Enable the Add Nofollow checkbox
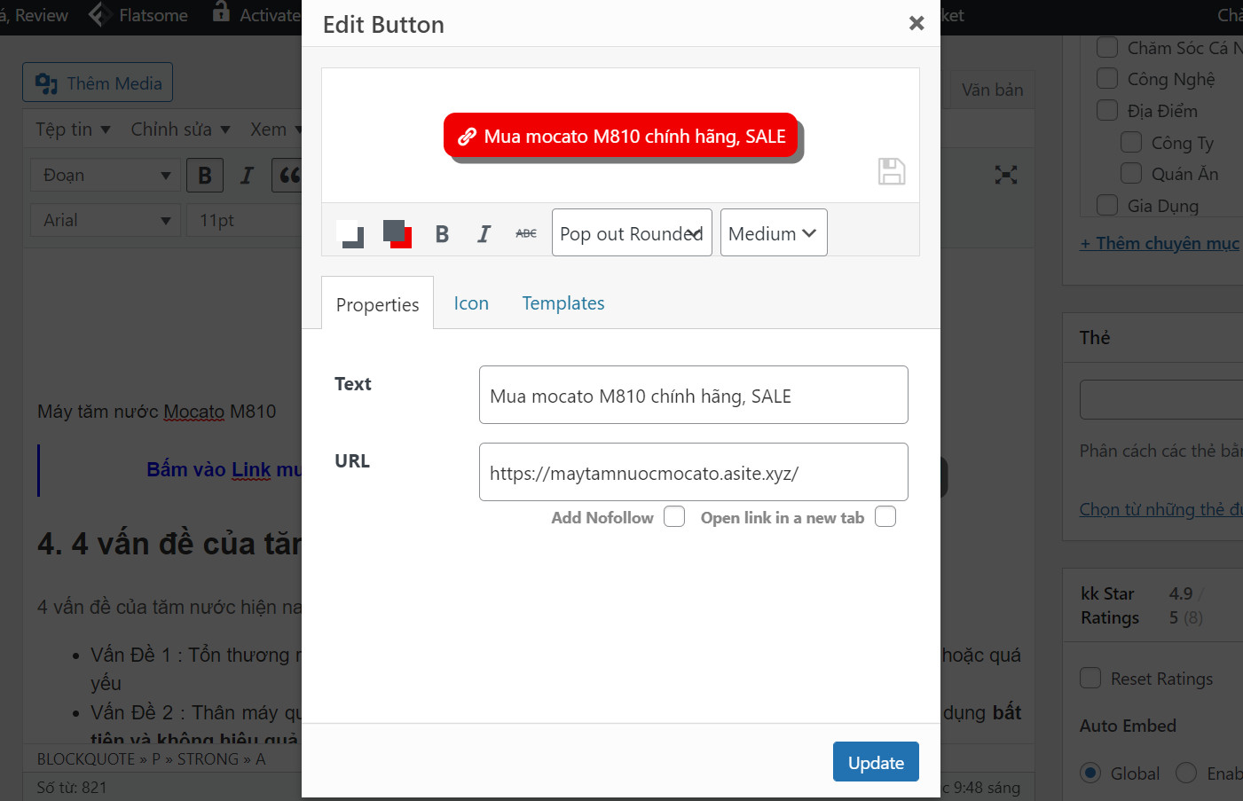Viewport: 1243px width, 801px height. tap(674, 516)
